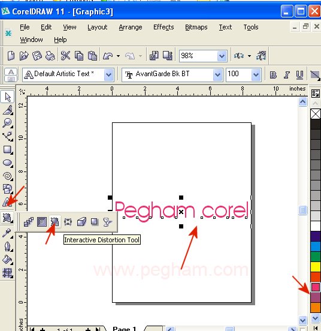
Task: Save the document with disk icon
Action: [37, 56]
